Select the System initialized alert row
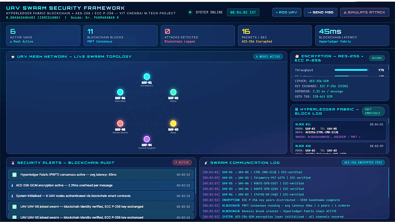The image size is (395, 222). (101, 196)
